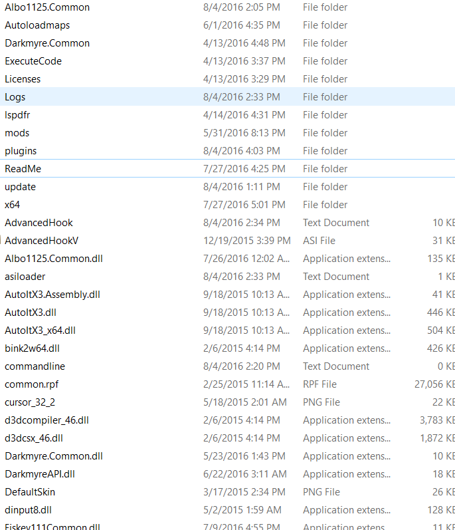Select the Darkmyre.Common folder
This screenshot has width=455, height=530.
point(47,43)
